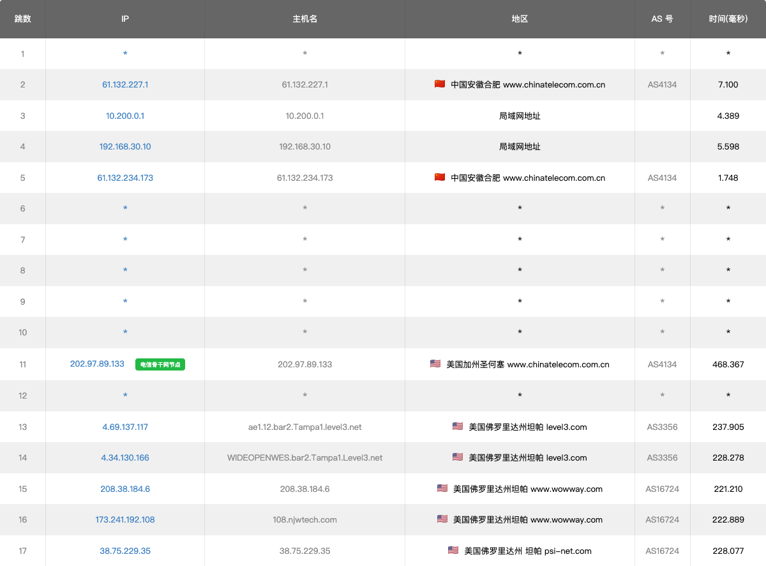This screenshot has height=566, width=766.
Task: Click the 地区 column header
Action: [x=520, y=19]
